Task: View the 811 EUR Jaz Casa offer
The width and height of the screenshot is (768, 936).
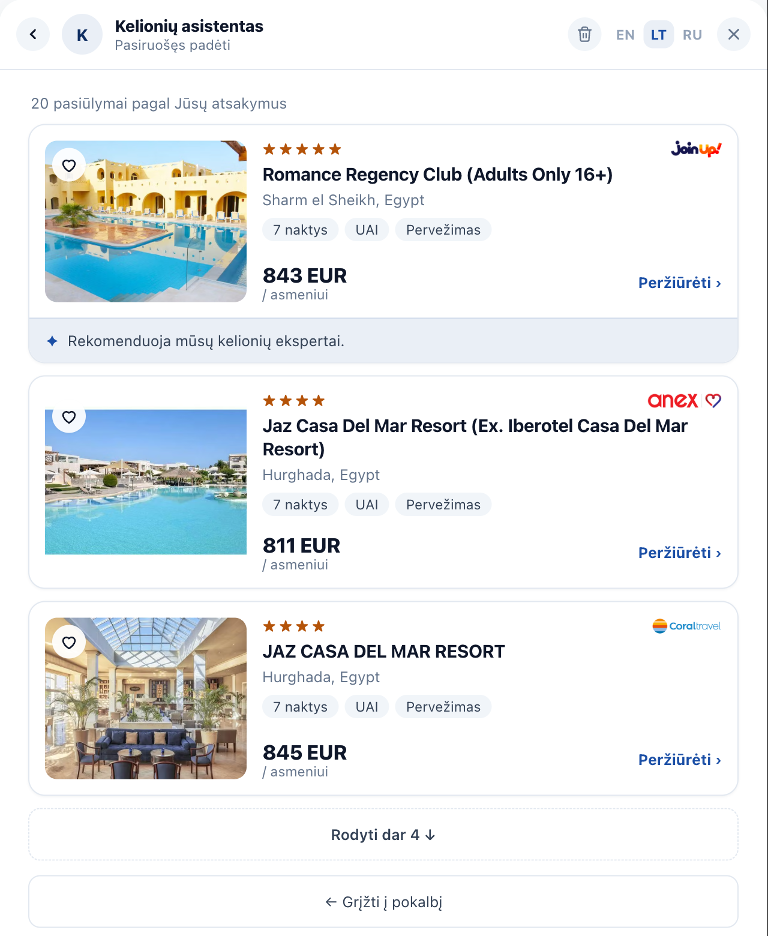Action: coord(680,553)
